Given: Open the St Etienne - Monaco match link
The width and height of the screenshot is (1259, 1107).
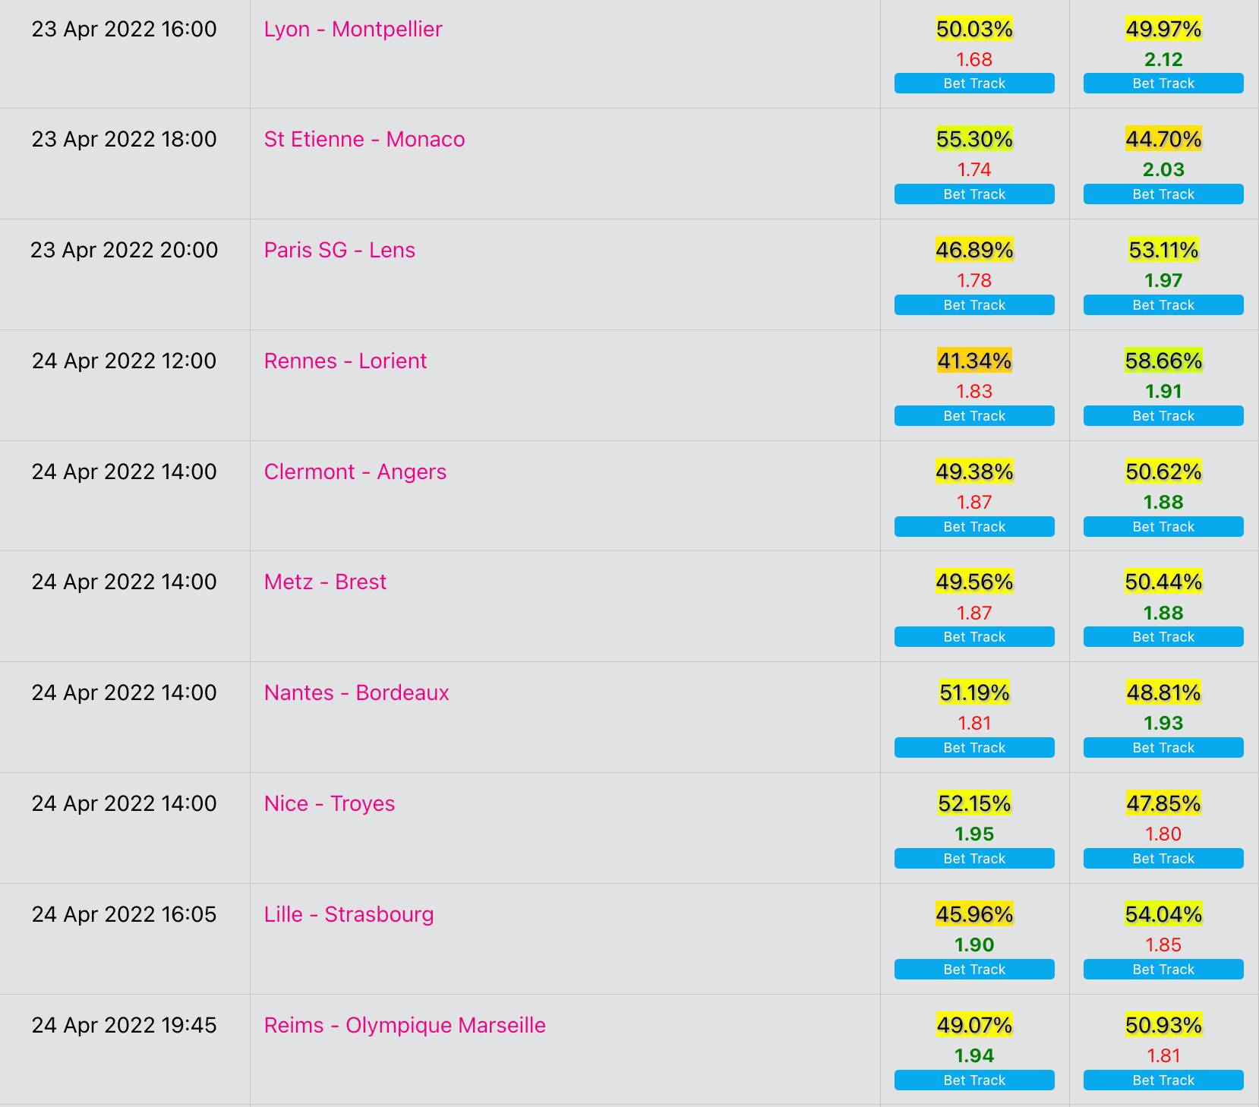Looking at the screenshot, I should click(x=364, y=140).
